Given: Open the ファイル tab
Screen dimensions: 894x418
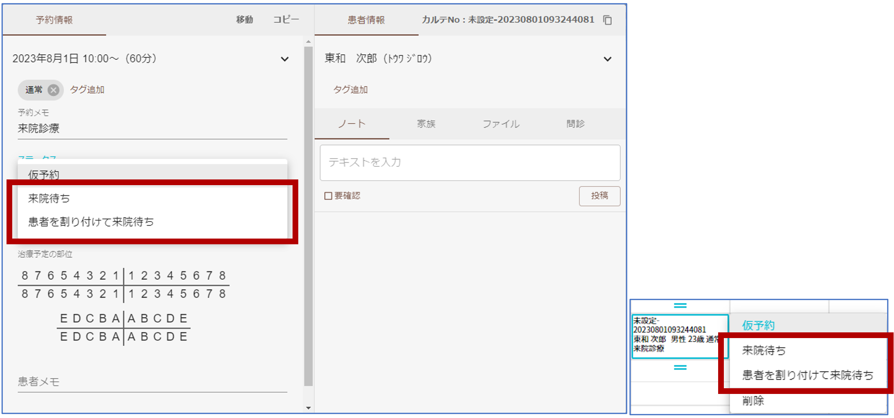Looking at the screenshot, I should click(x=501, y=124).
